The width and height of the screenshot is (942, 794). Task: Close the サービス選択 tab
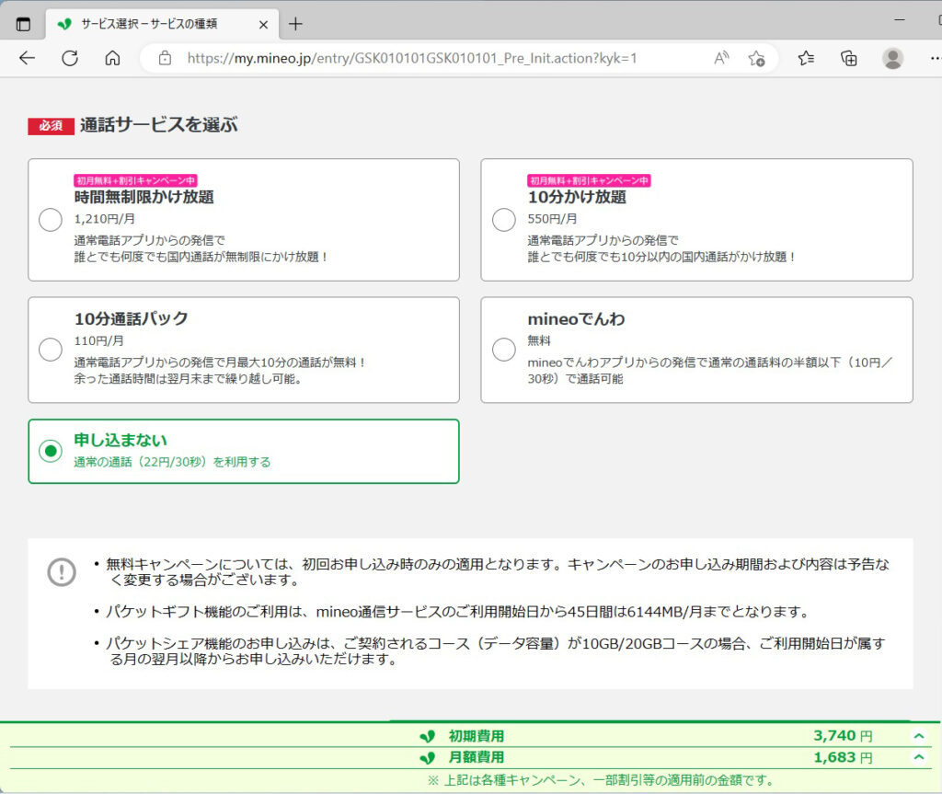(263, 25)
